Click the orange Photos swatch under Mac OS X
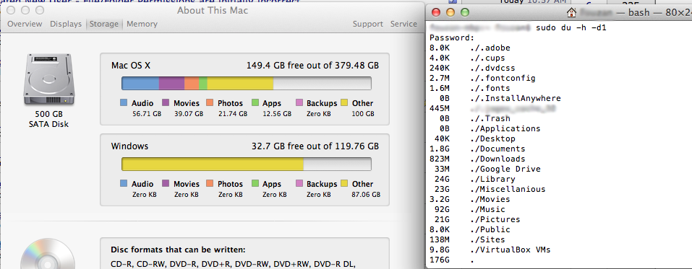Image resolution: width=692 pixels, height=269 pixels. click(210, 103)
